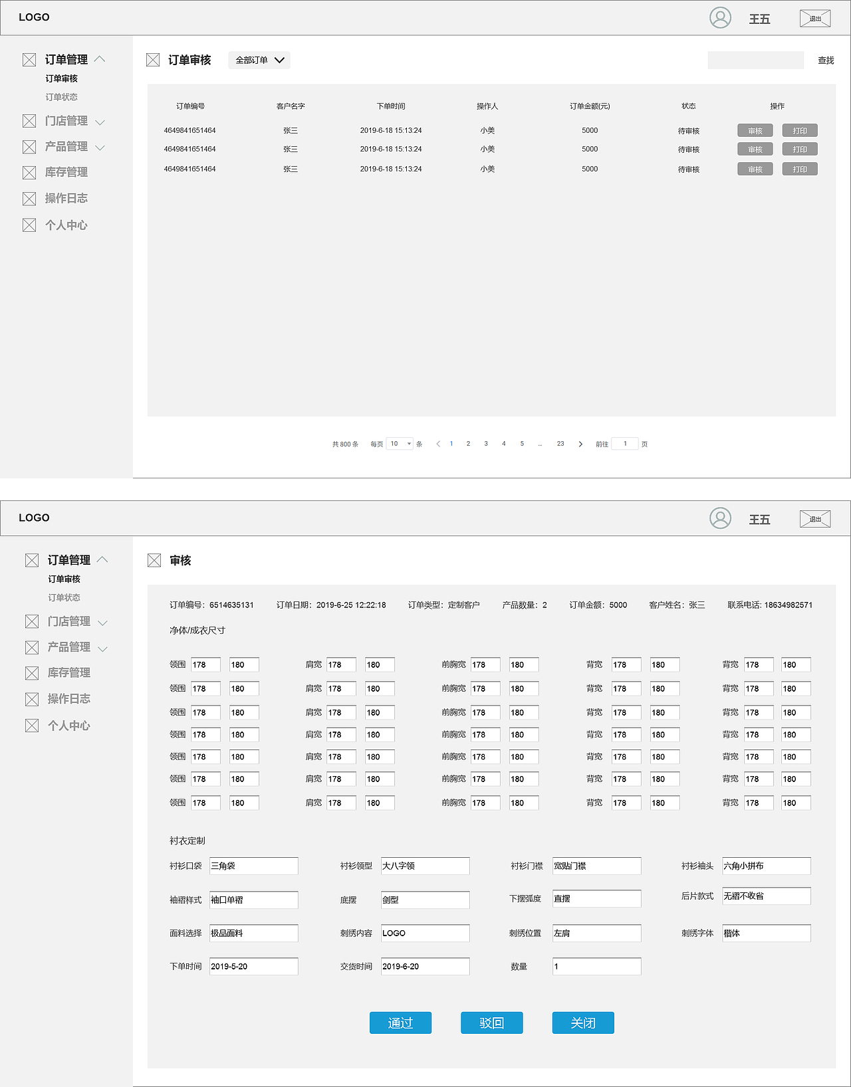
Task: Open 库存管理 menu label on order list screen
Action: [66, 172]
